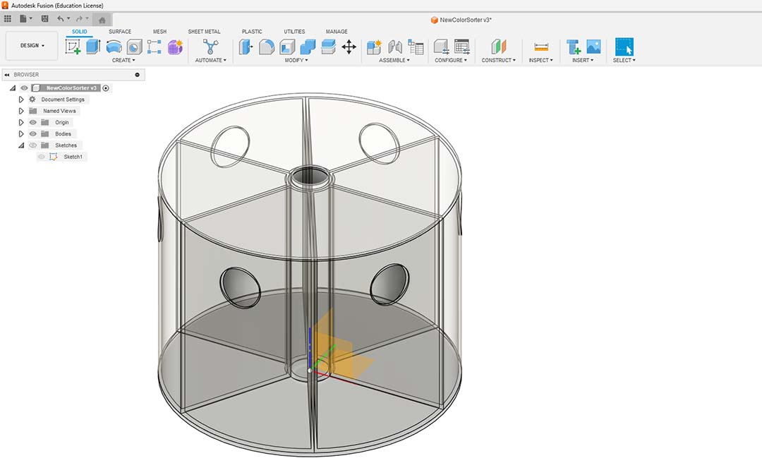Open the INSPECT dropdown menu
Image resolution: width=762 pixels, height=463 pixels.
point(540,60)
